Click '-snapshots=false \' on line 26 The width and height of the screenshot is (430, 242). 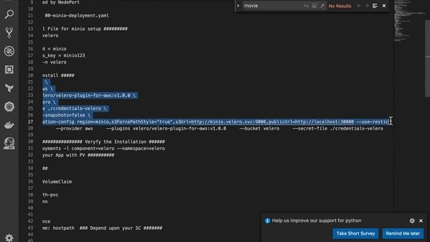point(67,115)
